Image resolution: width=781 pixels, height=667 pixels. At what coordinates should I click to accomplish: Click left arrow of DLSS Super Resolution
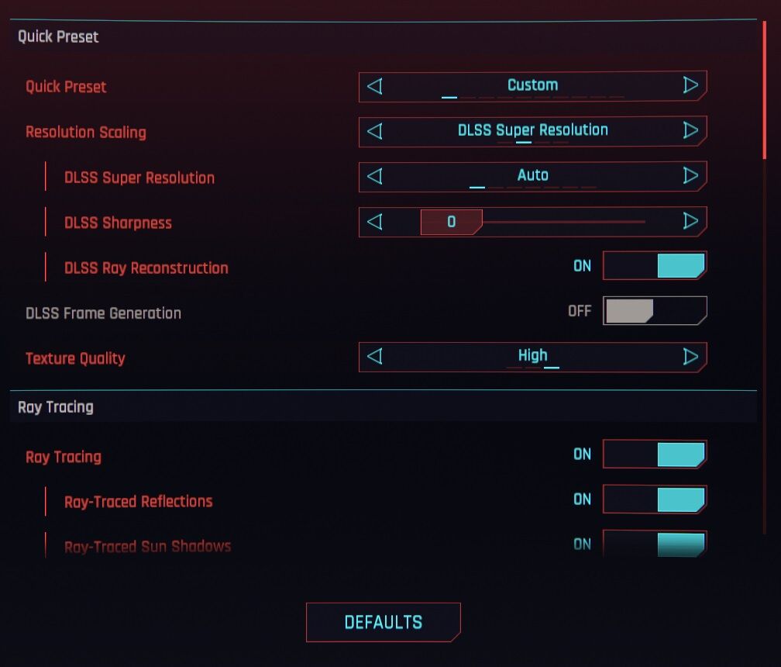[x=375, y=177]
